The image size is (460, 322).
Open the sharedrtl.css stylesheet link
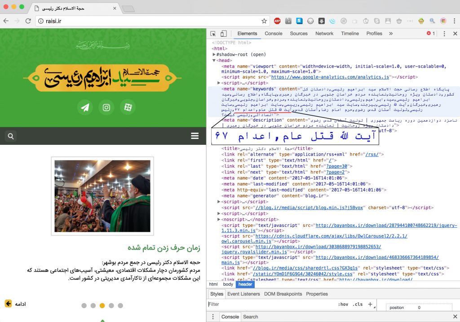[x=305, y=268]
